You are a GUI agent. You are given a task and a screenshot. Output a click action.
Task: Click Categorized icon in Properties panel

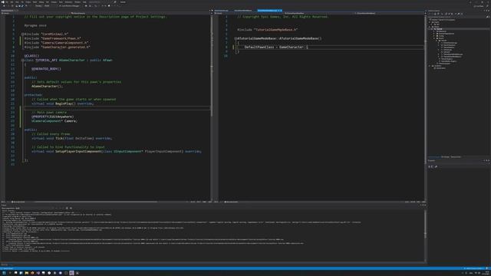coord(429,167)
